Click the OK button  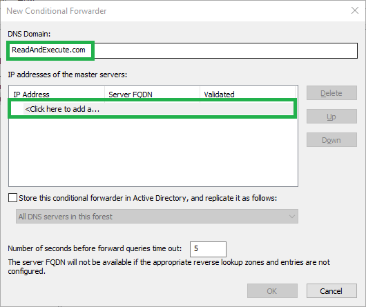(x=272, y=291)
